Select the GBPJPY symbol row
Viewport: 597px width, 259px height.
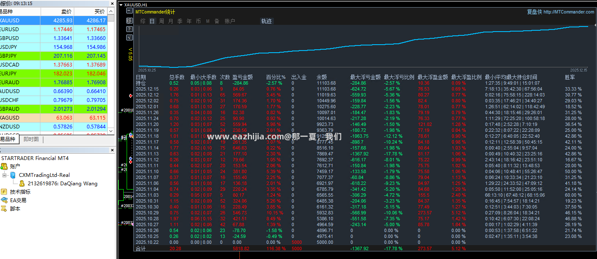tap(54, 56)
